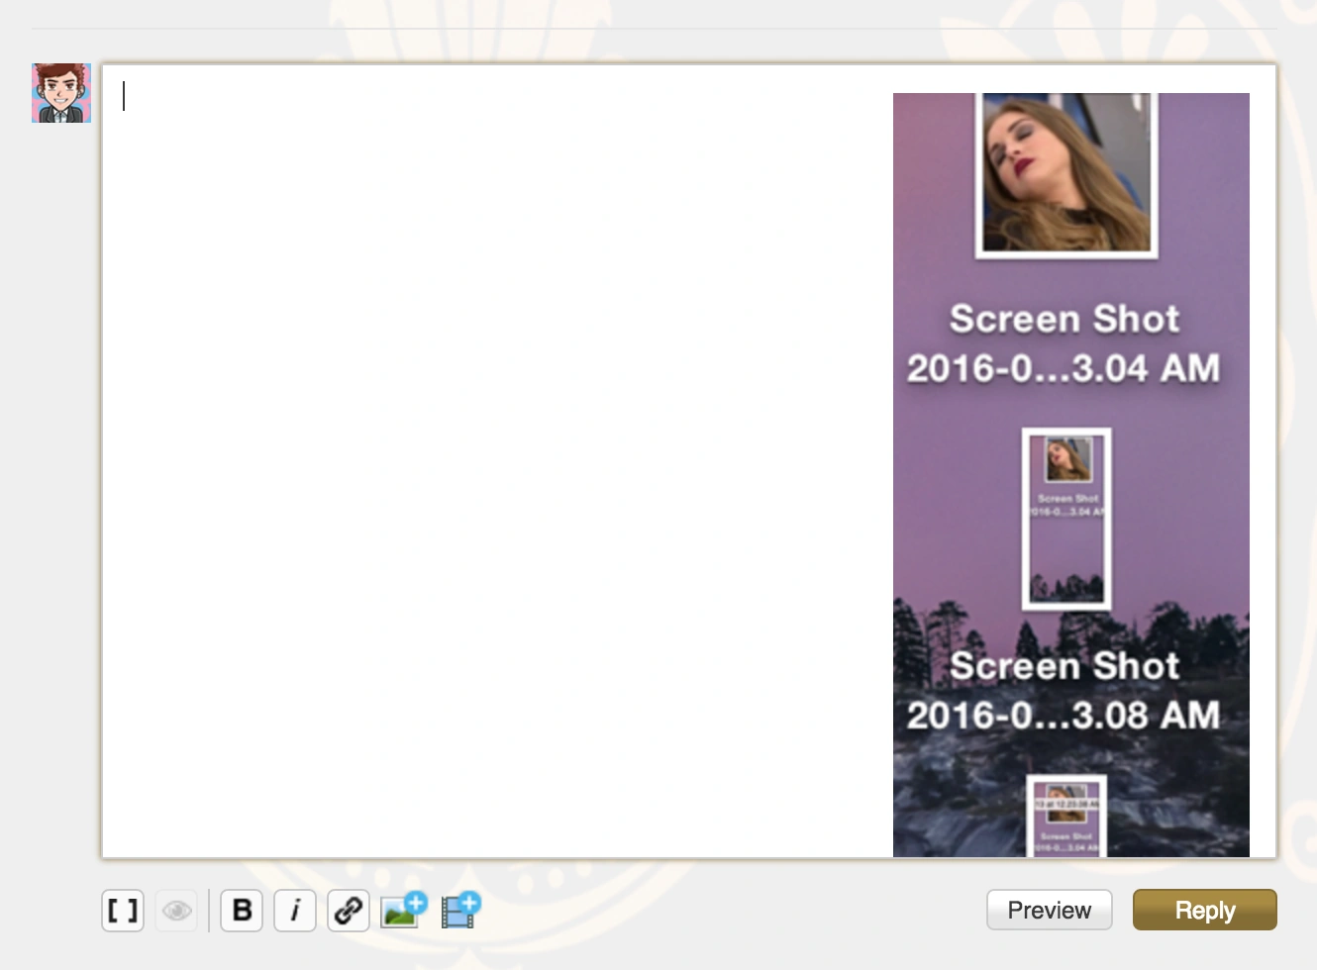Place cursor in the reply text area

495,445
